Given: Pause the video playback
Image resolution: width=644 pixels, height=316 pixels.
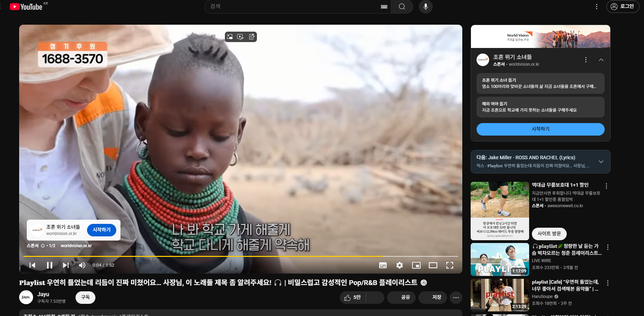Looking at the screenshot, I should [x=49, y=265].
